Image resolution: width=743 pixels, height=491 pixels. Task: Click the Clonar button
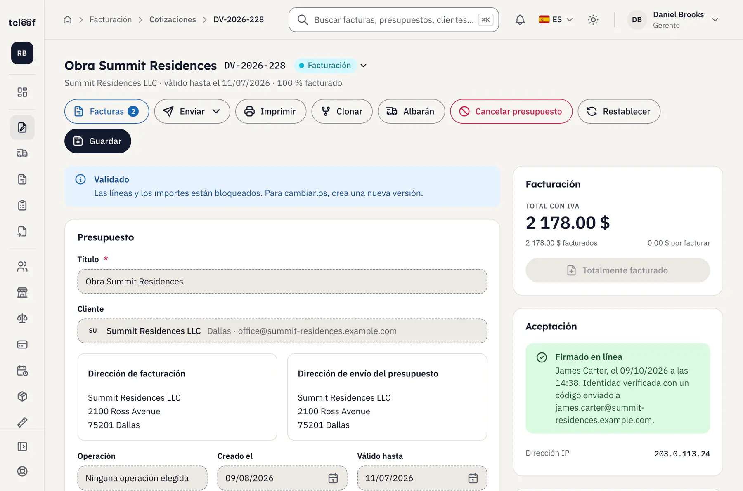click(342, 111)
